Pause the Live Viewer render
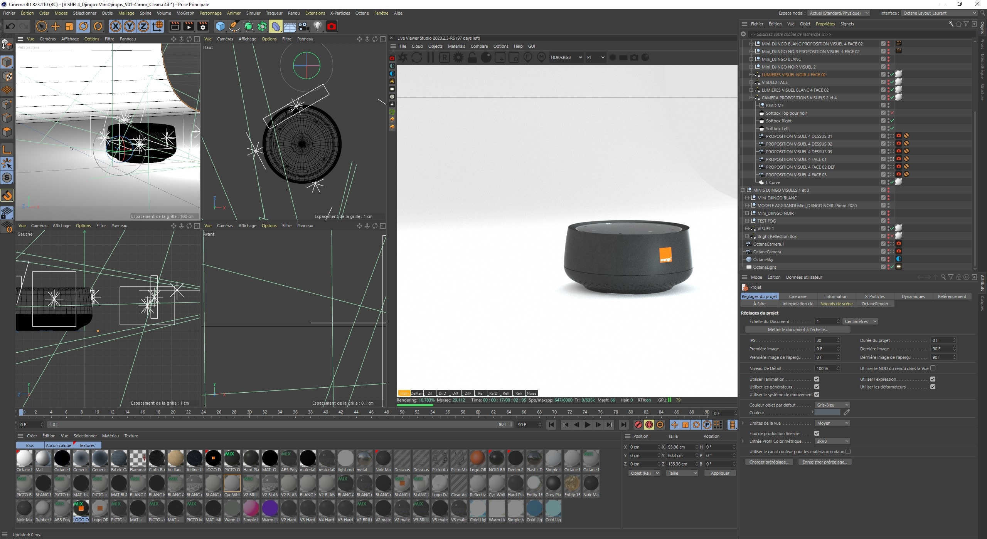 (x=431, y=58)
